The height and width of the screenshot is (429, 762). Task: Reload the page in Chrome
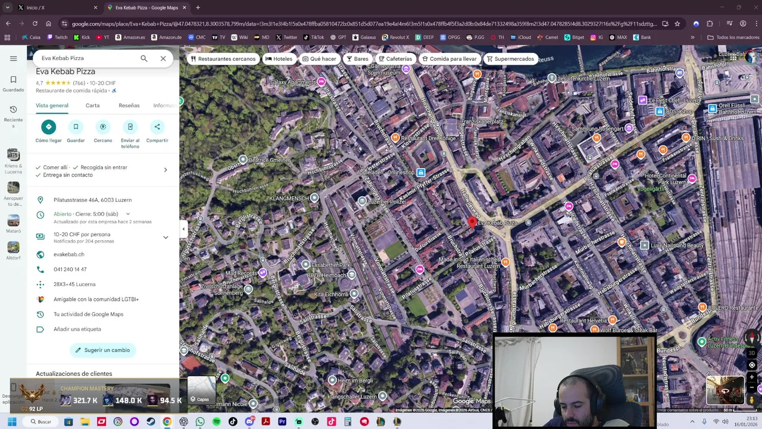pos(35,24)
